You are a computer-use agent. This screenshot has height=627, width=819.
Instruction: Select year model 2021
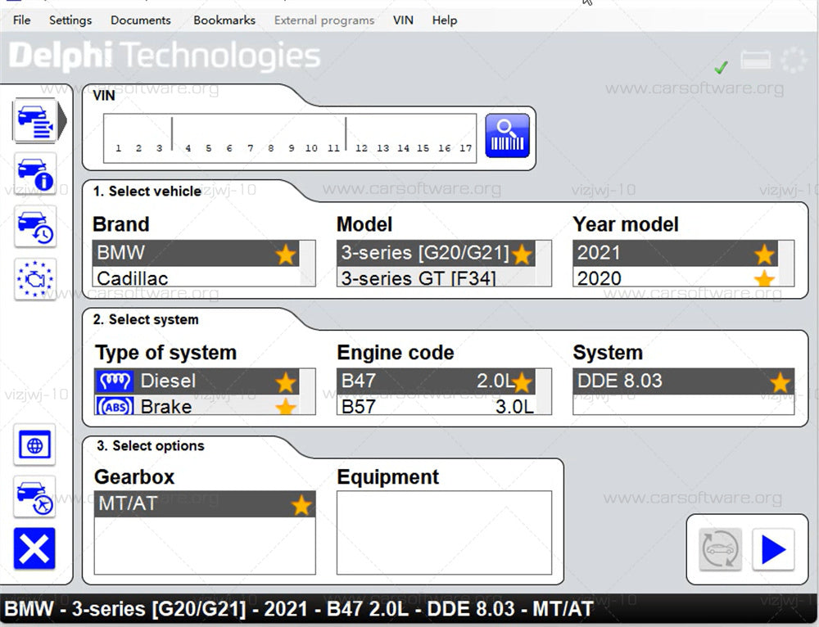coord(676,253)
